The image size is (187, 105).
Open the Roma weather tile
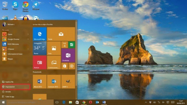click(x=39, y=48)
